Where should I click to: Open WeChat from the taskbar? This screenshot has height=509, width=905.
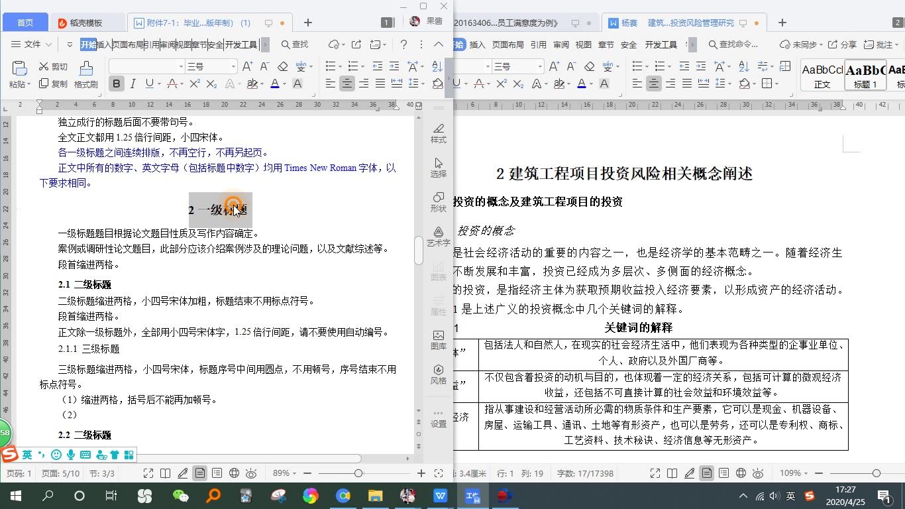point(180,496)
